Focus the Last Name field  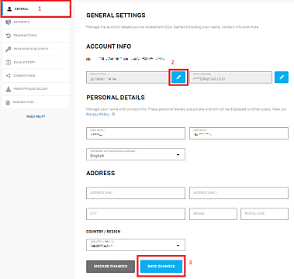(239, 133)
